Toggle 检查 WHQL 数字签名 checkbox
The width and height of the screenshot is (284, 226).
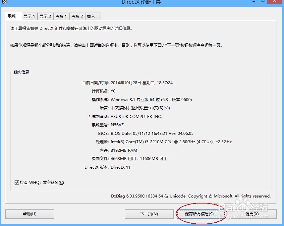coord(17,182)
